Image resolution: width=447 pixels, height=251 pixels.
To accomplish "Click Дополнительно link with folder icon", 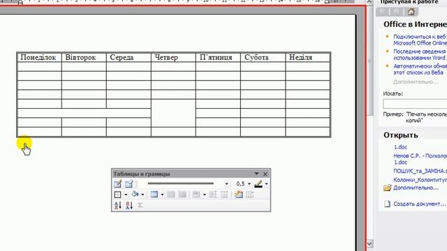I will click(416, 188).
